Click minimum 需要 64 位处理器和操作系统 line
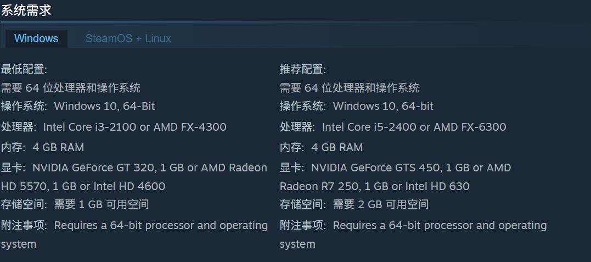The width and height of the screenshot is (591, 262). 71,88
